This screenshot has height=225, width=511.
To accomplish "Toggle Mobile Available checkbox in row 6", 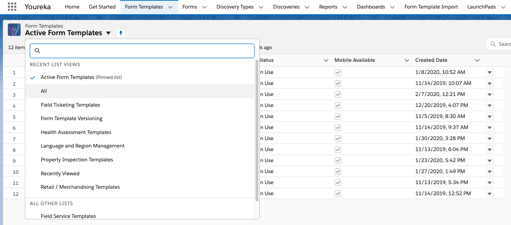I will [338, 127].
